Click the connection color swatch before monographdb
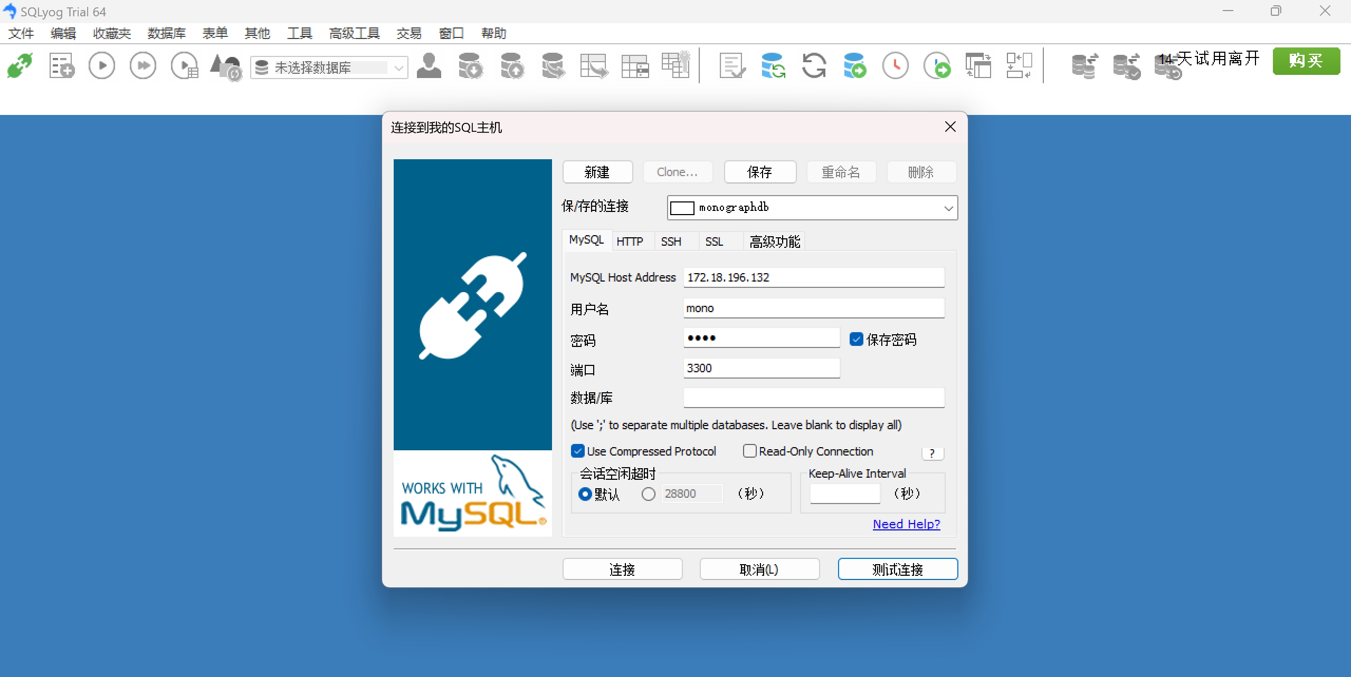 [682, 208]
